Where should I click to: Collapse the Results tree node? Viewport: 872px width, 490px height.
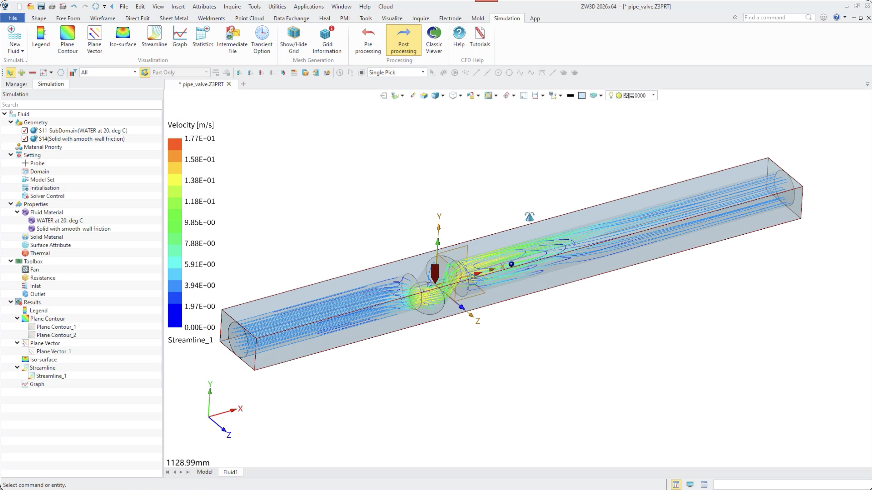click(11, 302)
